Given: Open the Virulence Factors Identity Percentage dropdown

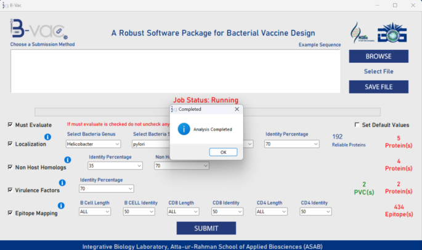Looking at the screenshot, I should 107,188.
